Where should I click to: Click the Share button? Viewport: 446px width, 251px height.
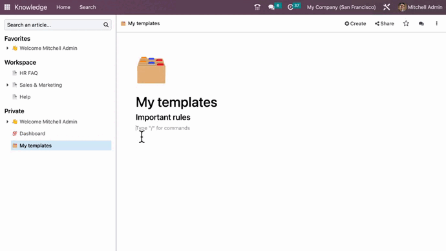[385, 24]
